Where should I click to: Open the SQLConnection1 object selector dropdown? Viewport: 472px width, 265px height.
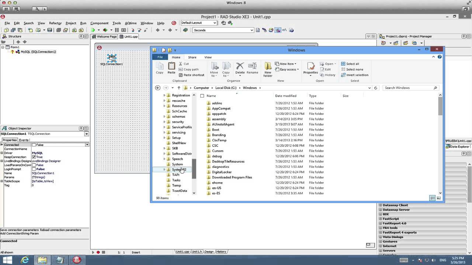[x=87, y=134]
